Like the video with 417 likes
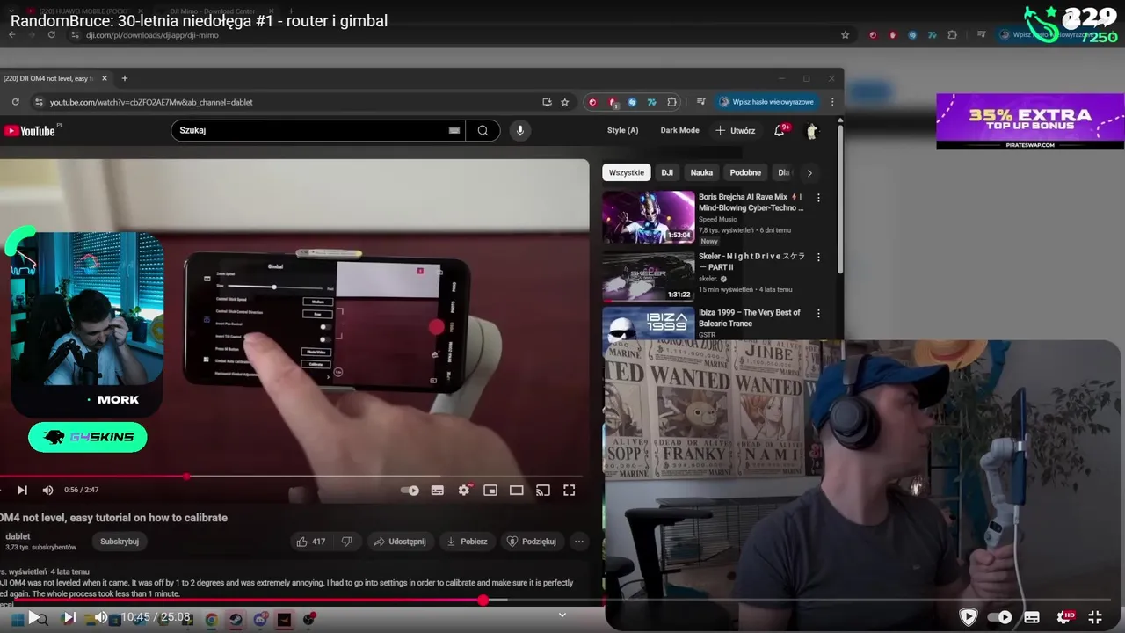1125x633 pixels. click(311, 541)
